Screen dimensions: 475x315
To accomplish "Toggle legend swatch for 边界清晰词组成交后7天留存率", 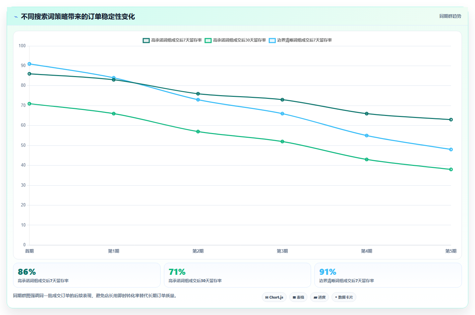I will [272, 40].
